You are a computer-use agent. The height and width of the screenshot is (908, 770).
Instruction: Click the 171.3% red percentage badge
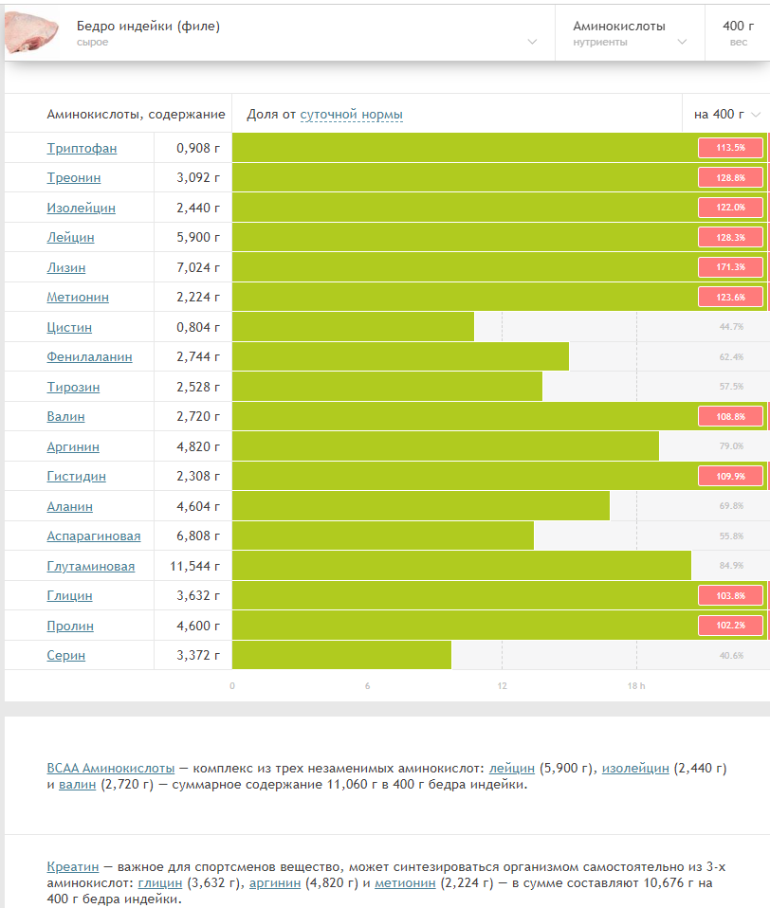(x=730, y=267)
